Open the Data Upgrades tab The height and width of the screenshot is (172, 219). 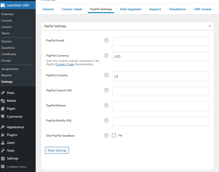tap(131, 9)
